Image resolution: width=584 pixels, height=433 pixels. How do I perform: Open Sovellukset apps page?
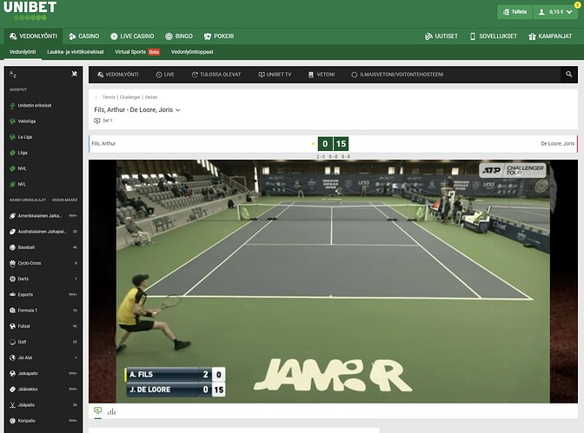pyautogui.click(x=492, y=36)
